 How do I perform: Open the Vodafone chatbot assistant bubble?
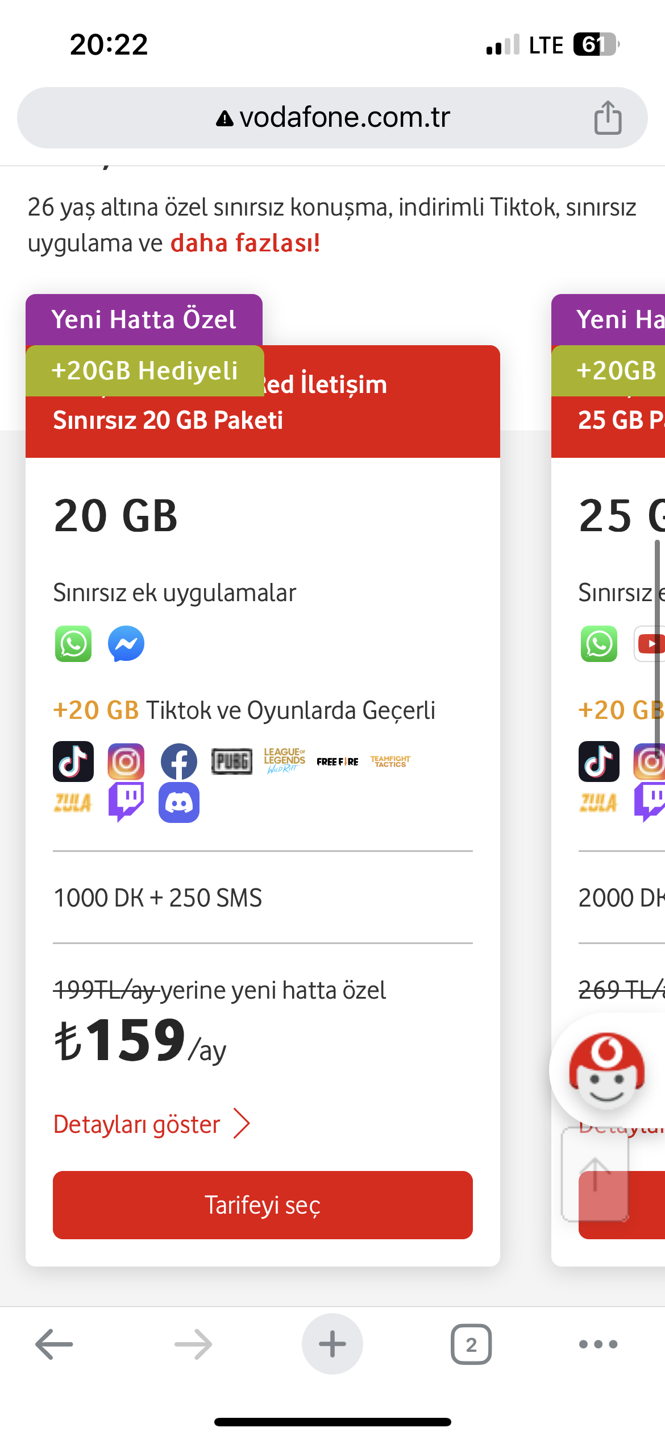tap(606, 1070)
